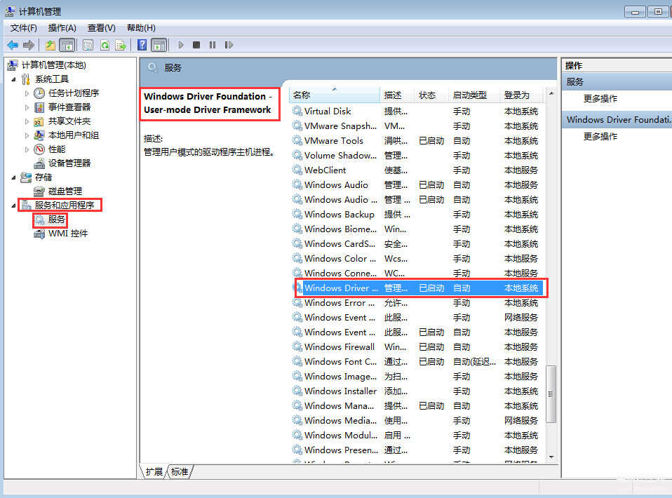The height and width of the screenshot is (498, 672).
Task: Open the 操作(A) menu
Action: pos(62,27)
